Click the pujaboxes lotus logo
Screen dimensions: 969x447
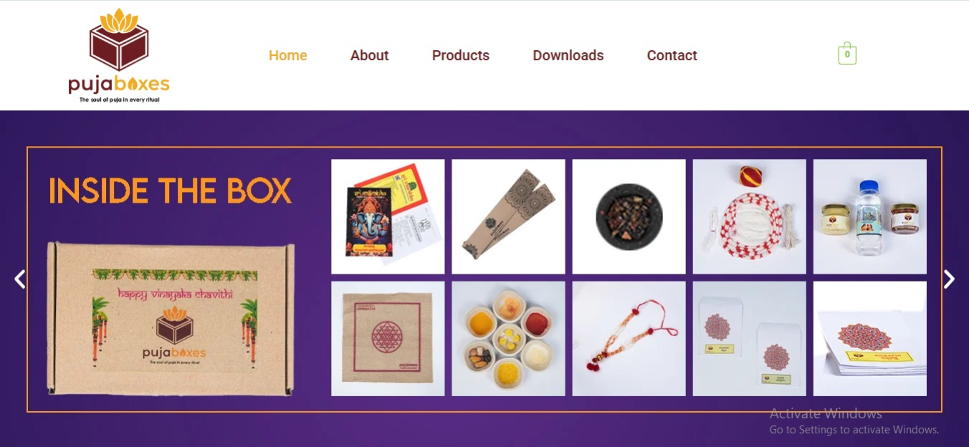119,56
